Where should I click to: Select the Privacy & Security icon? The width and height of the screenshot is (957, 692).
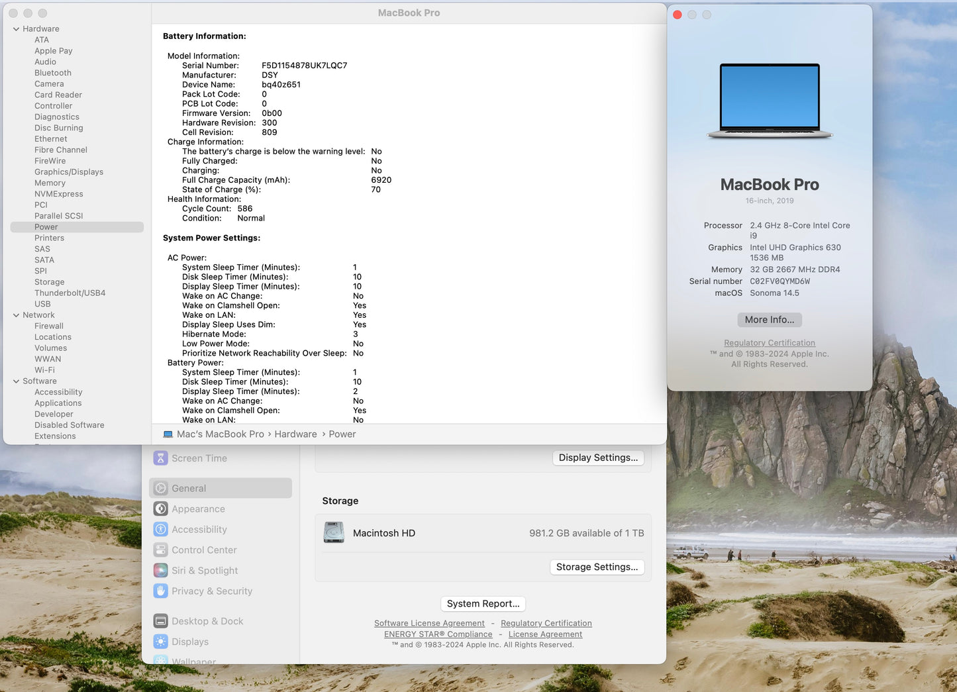click(x=160, y=591)
